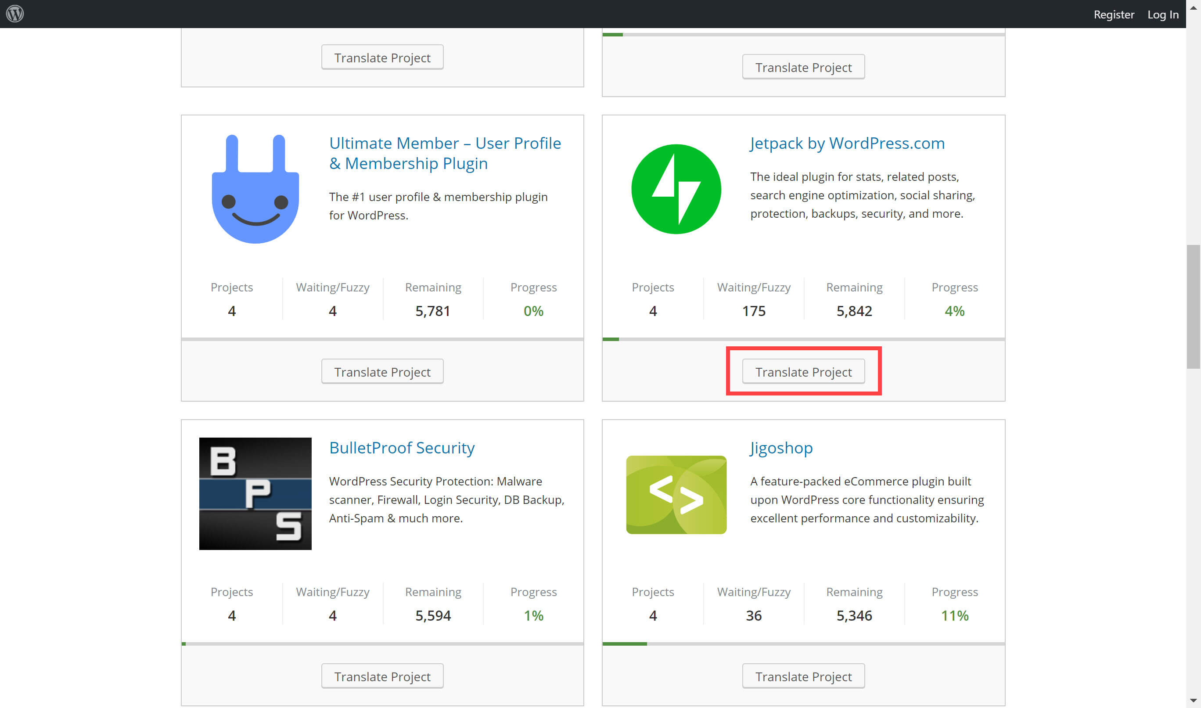Click BulletProof Security progress bar
This screenshot has height=708, width=1201.
coord(382,643)
